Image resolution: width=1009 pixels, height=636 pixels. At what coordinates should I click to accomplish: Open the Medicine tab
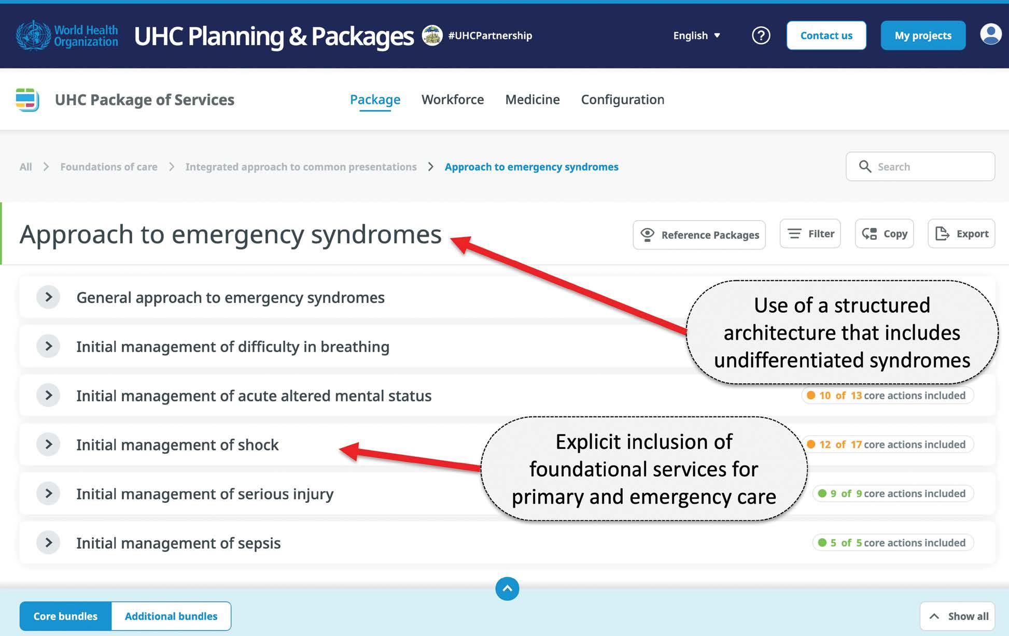click(x=532, y=99)
